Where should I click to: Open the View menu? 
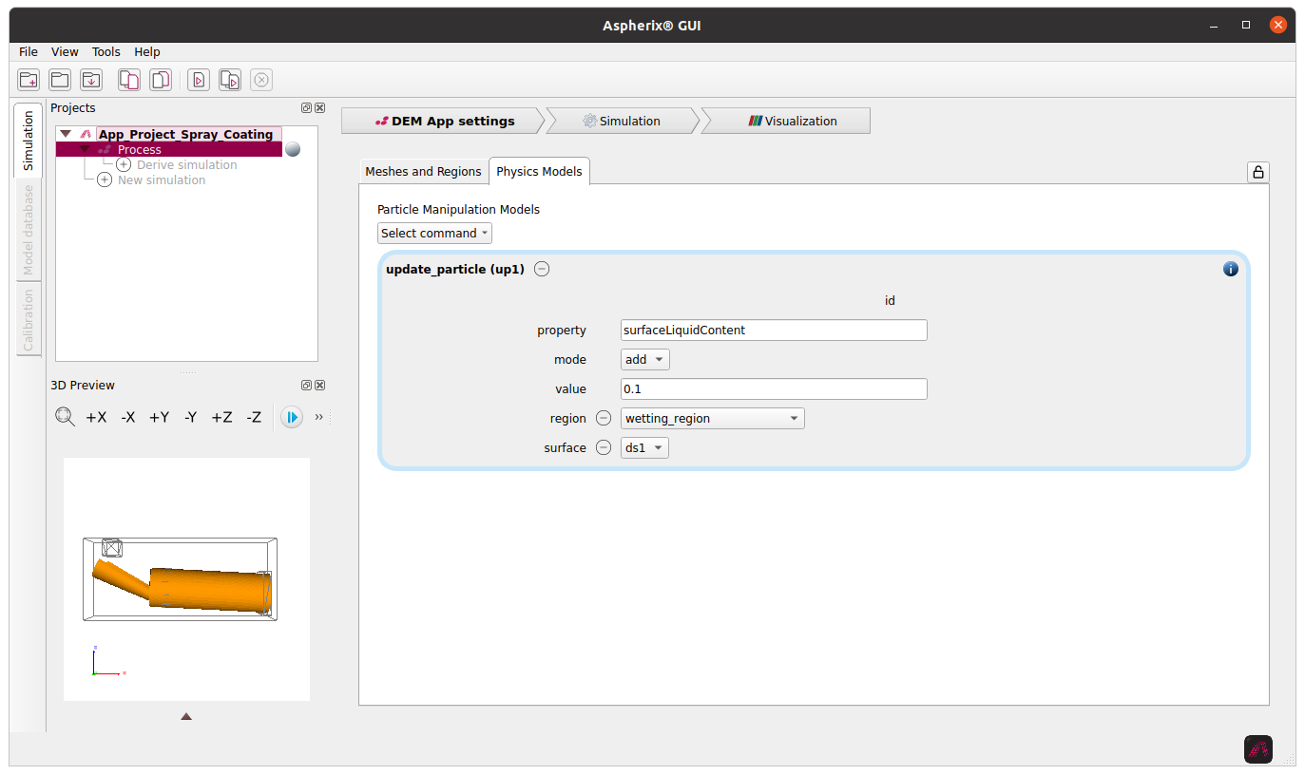point(65,52)
